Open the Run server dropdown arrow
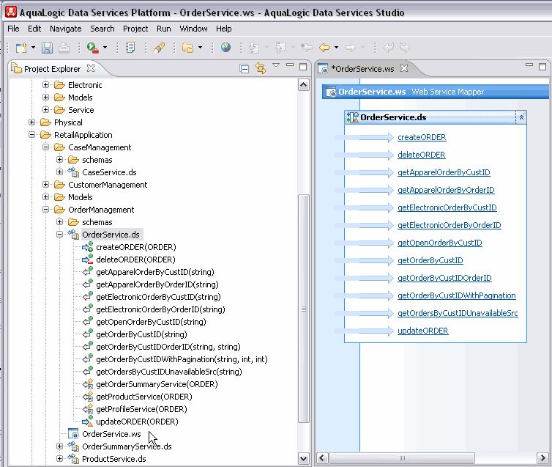This screenshot has height=467, width=552. point(105,47)
